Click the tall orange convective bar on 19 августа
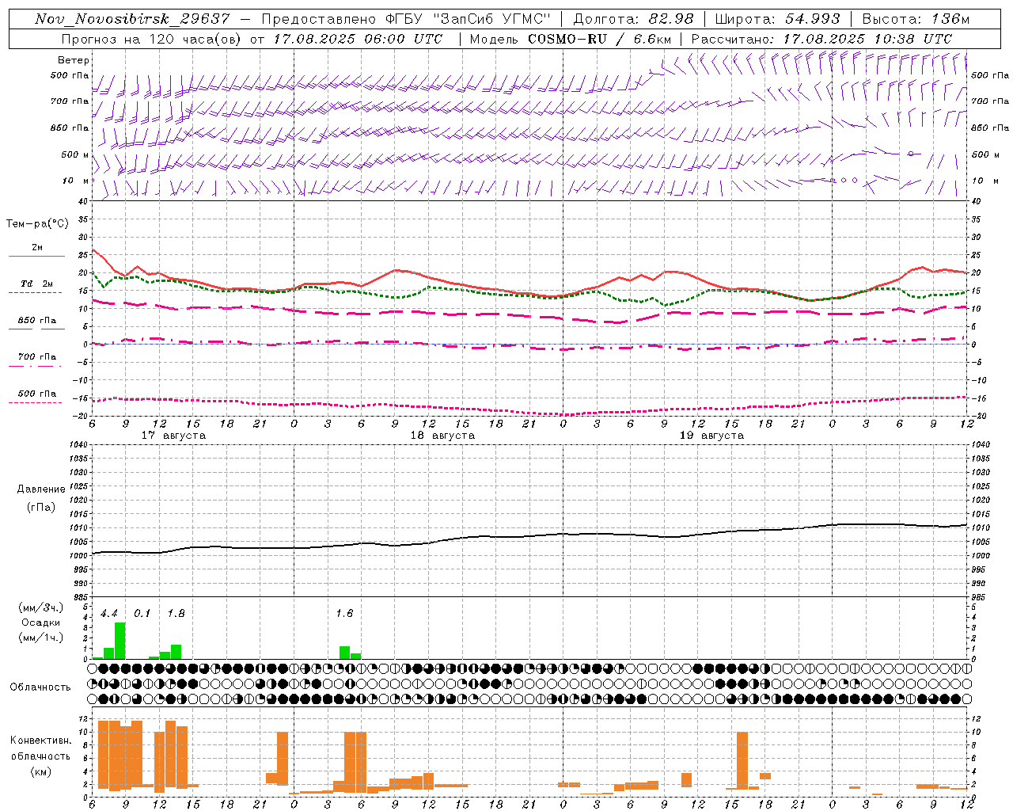1013x811 pixels. coord(742,760)
